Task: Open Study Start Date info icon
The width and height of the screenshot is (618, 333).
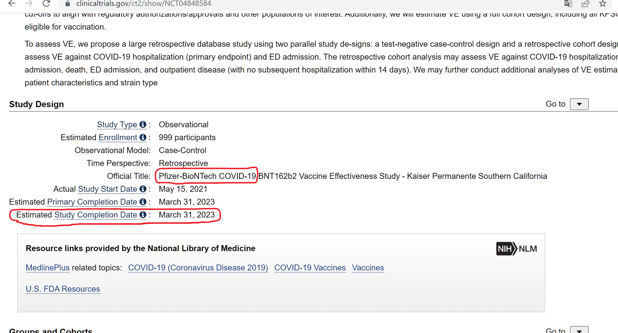Action: pyautogui.click(x=143, y=189)
